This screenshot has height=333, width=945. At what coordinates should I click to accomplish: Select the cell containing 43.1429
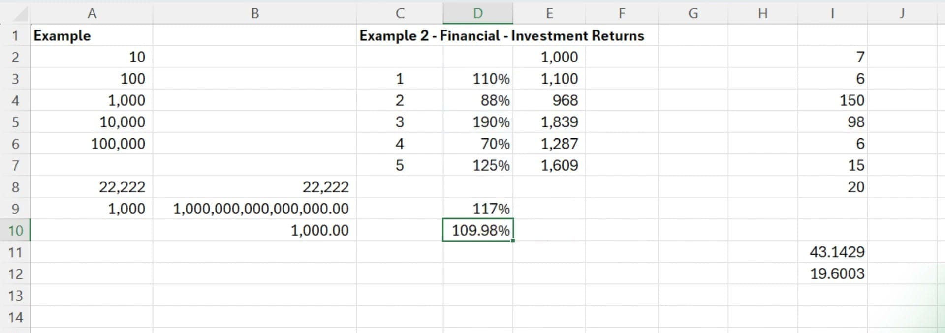[x=832, y=252]
